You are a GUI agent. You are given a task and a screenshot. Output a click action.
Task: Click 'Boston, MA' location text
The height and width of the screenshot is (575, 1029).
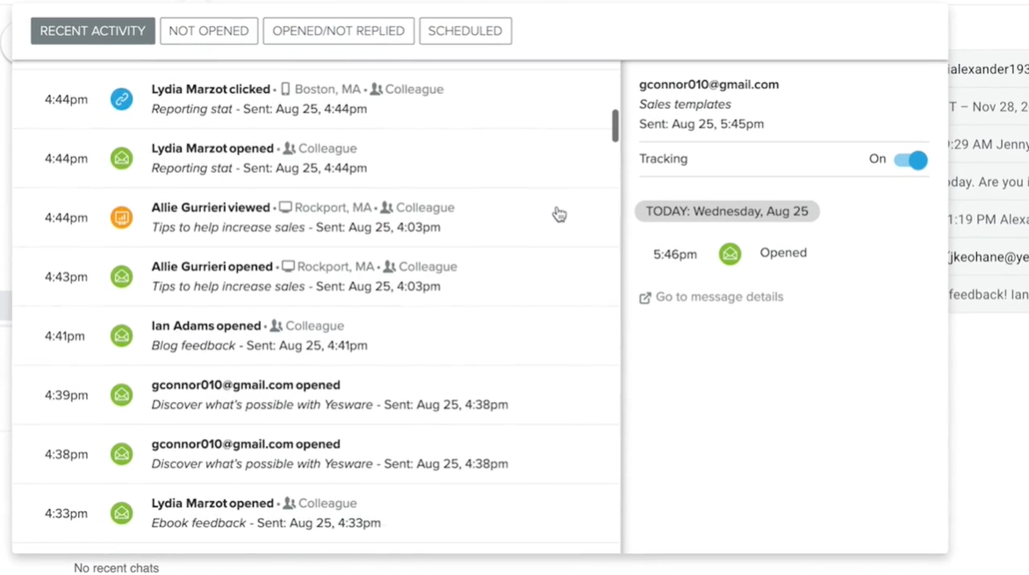pyautogui.click(x=327, y=90)
